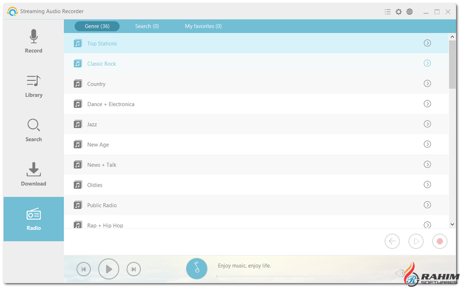The image size is (460, 287).
Task: Select the "Oldies" genre text
Action: tap(95, 185)
